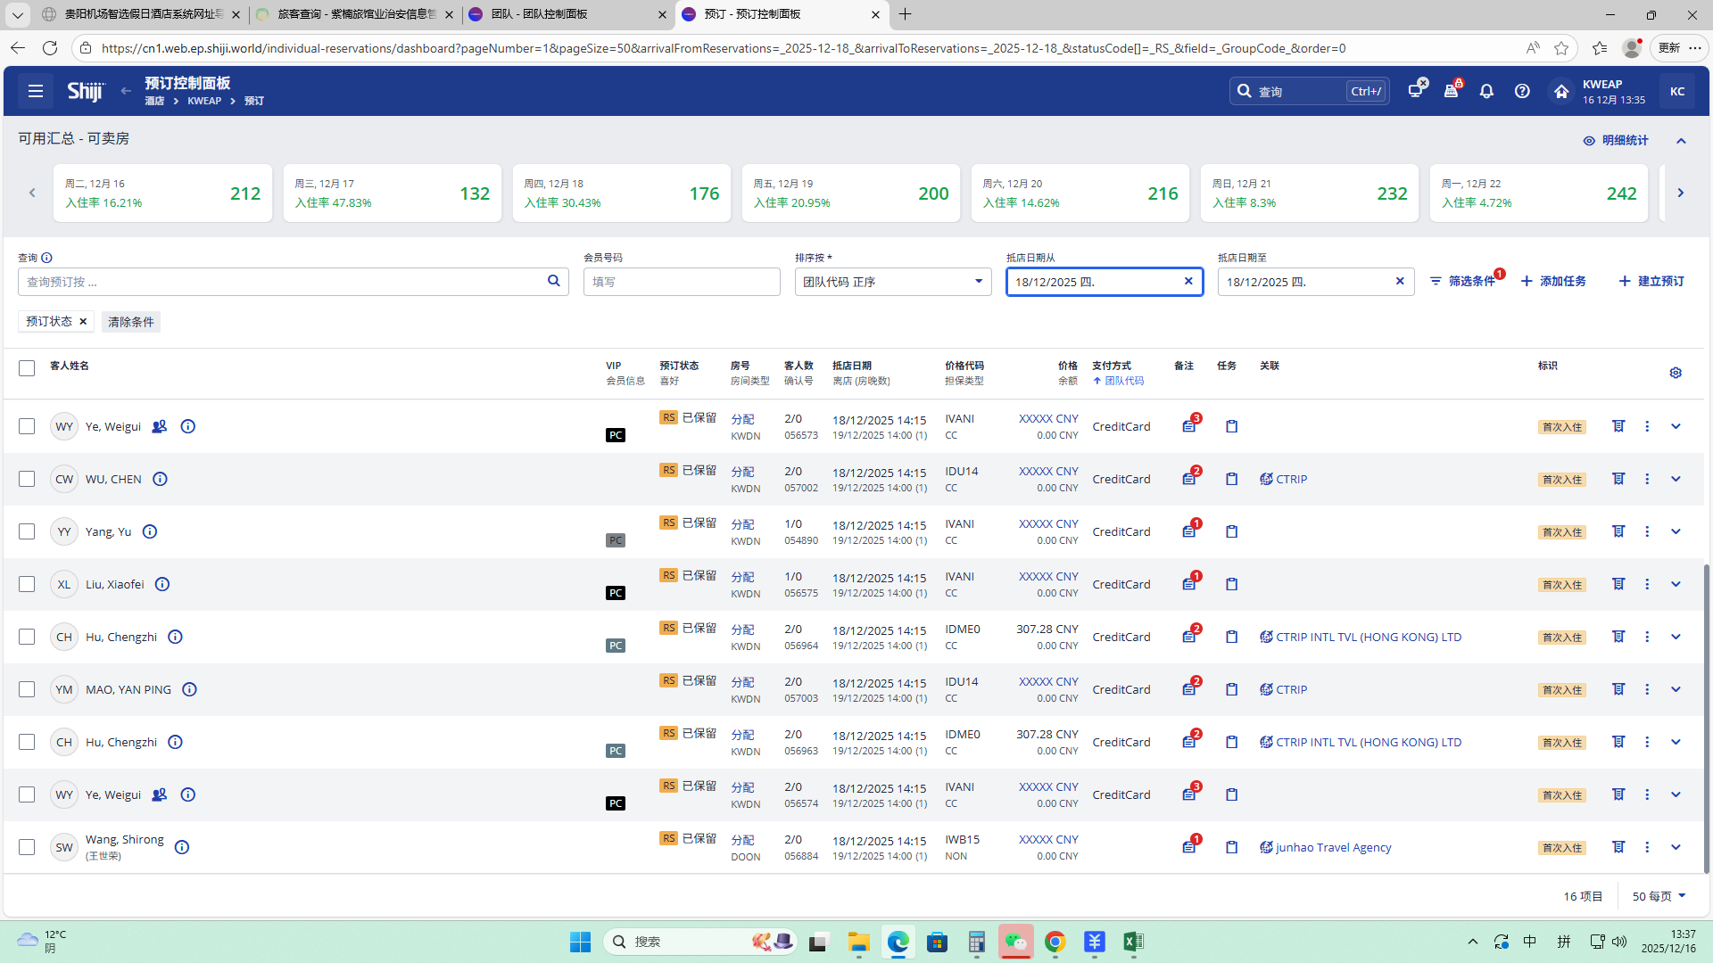Screen dimensions: 1713x963
Task: Open the 排序按 sort dropdown
Action: pyautogui.click(x=892, y=282)
